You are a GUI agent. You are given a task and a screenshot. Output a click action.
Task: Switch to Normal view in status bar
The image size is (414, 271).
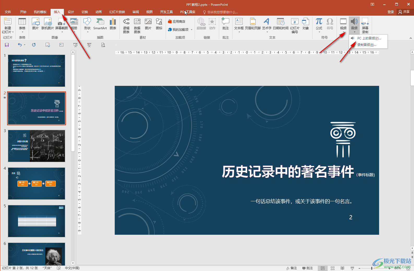coord(323,268)
